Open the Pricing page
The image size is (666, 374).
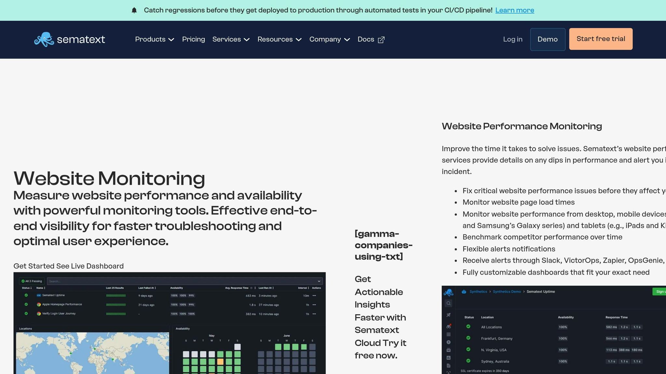click(x=193, y=39)
